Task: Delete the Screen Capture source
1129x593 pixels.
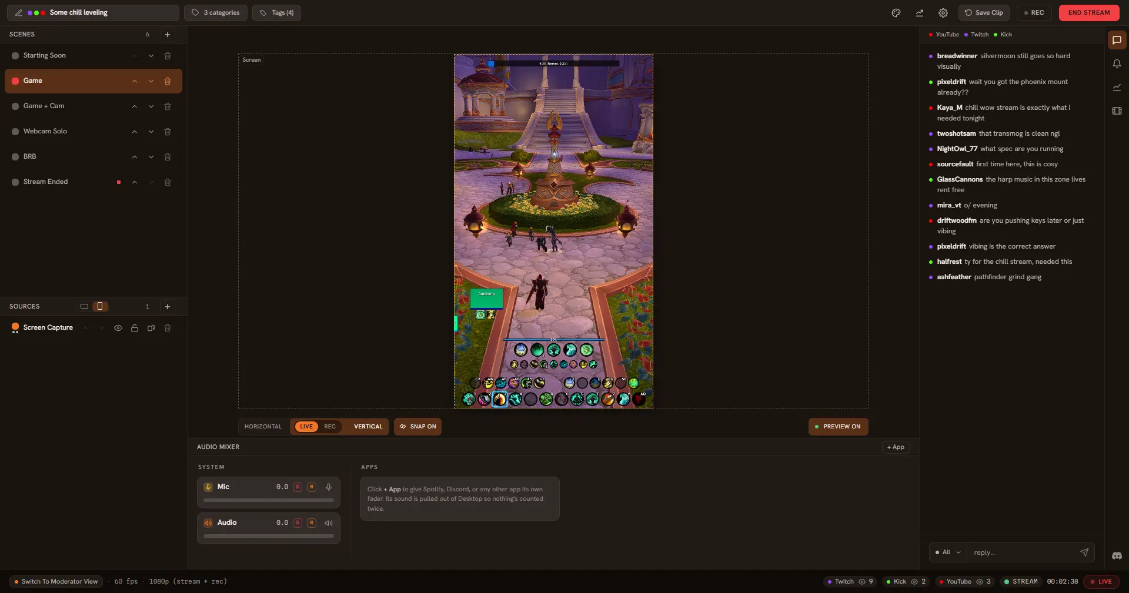Action: [x=168, y=328]
